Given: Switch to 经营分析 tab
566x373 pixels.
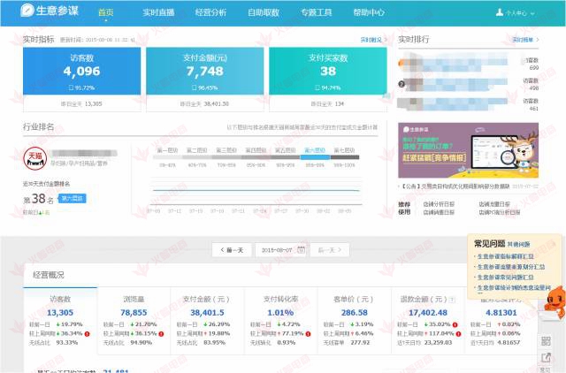Looking at the screenshot, I should point(209,13).
